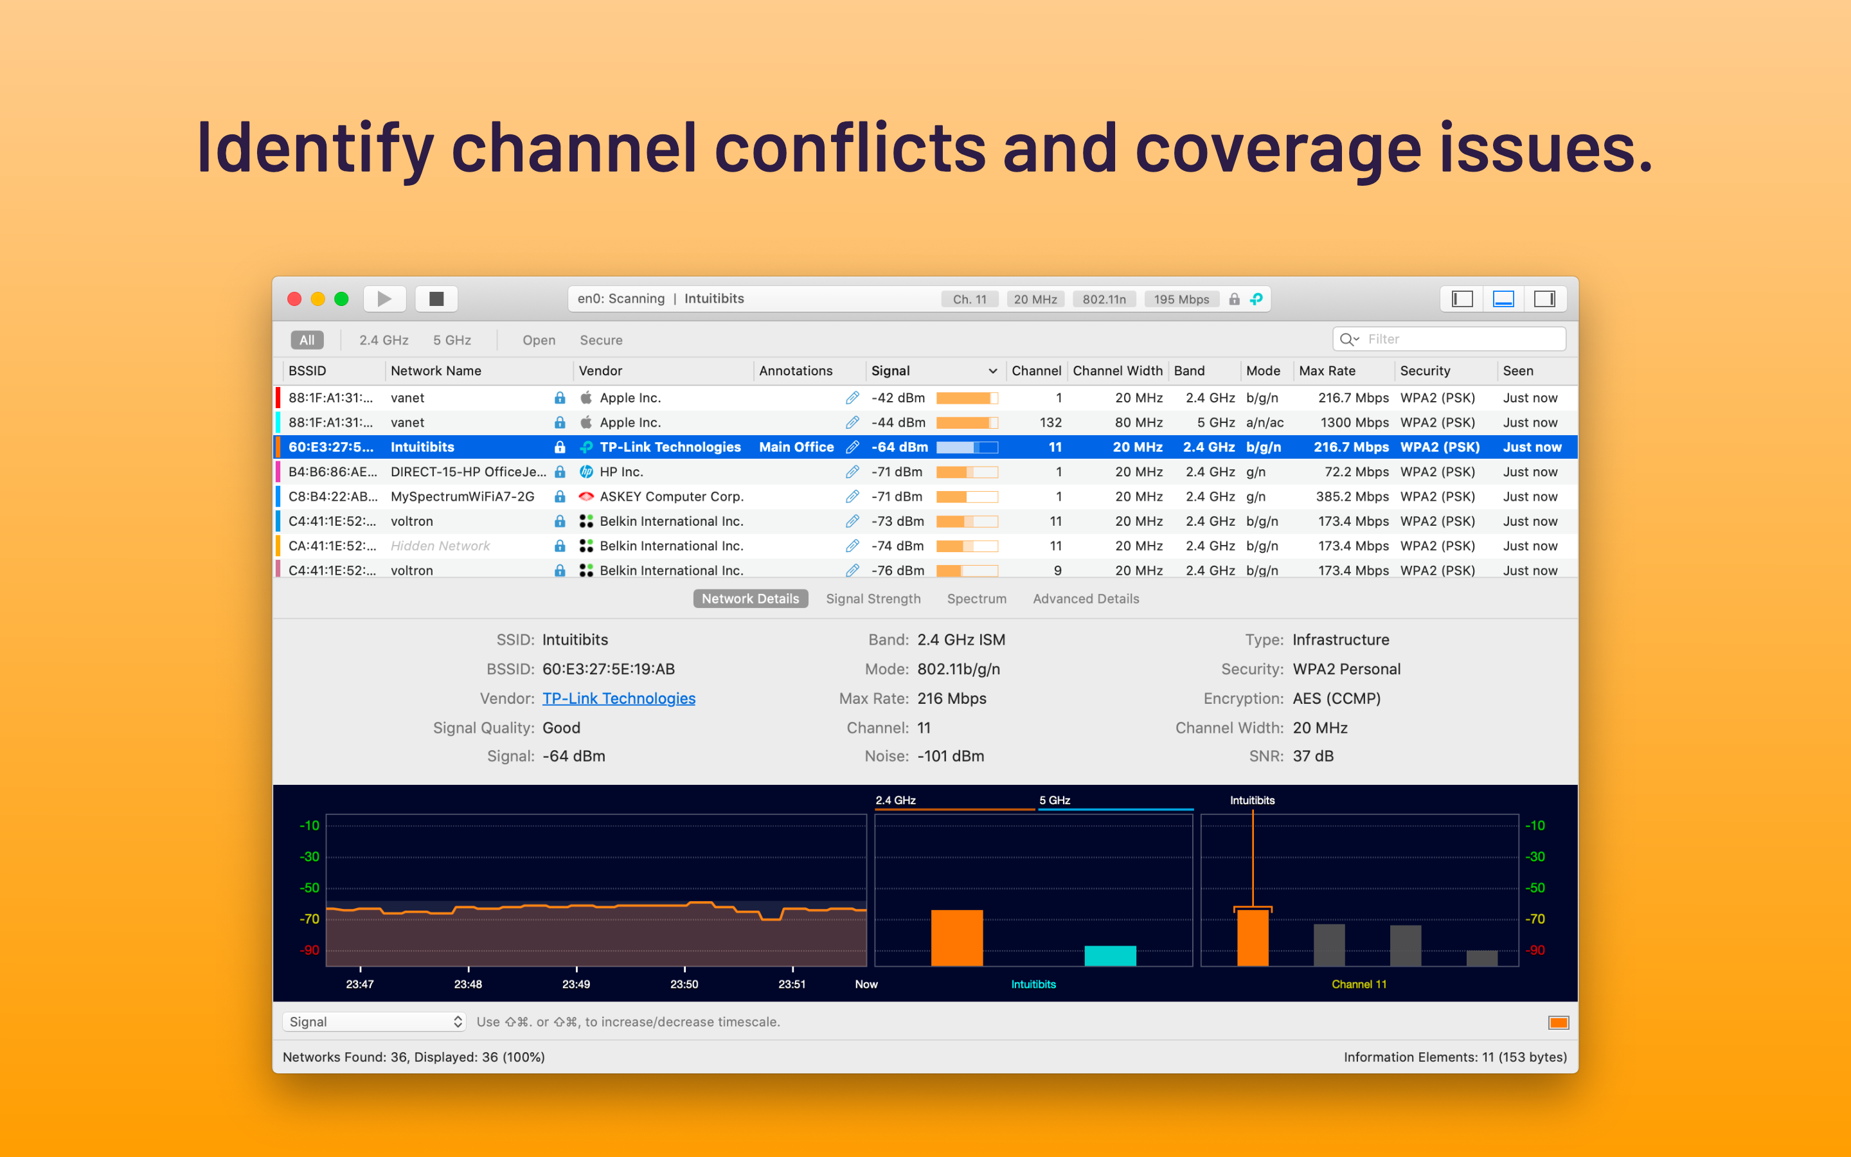Click the lock icon on DIRECT-15-HP OfficeJet row

click(x=560, y=472)
